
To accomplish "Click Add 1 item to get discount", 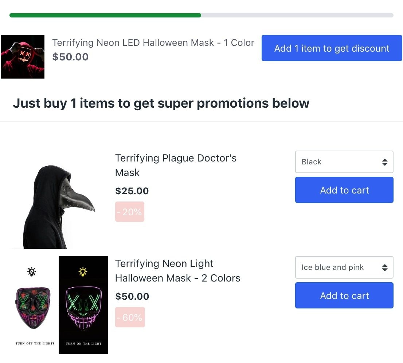I will point(331,48).
